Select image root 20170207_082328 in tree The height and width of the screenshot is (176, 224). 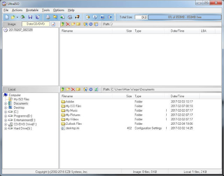pyautogui.click(x=21, y=30)
